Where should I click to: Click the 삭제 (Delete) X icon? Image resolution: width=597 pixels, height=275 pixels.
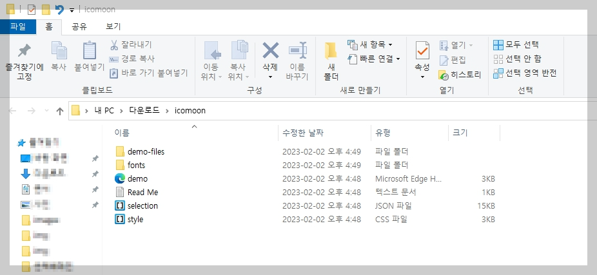click(x=270, y=50)
